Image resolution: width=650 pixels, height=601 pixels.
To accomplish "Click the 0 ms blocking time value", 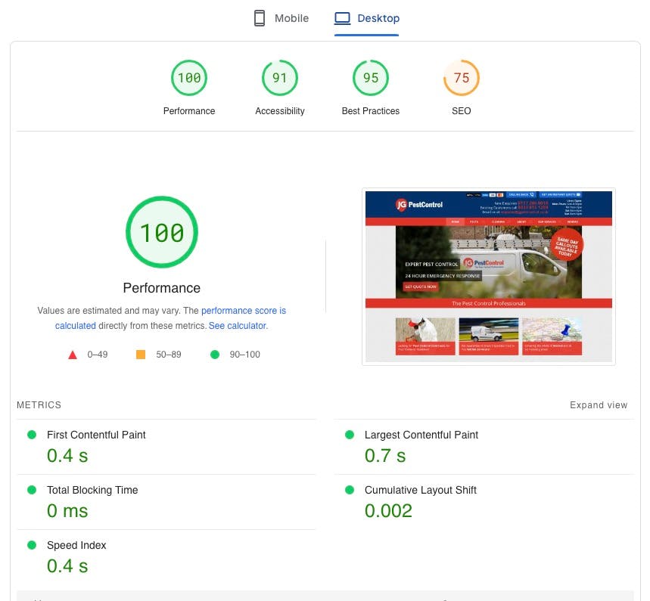I will (67, 511).
